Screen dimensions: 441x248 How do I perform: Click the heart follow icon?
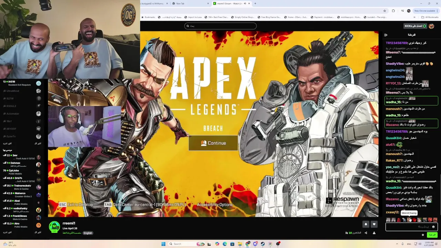[x=374, y=224]
